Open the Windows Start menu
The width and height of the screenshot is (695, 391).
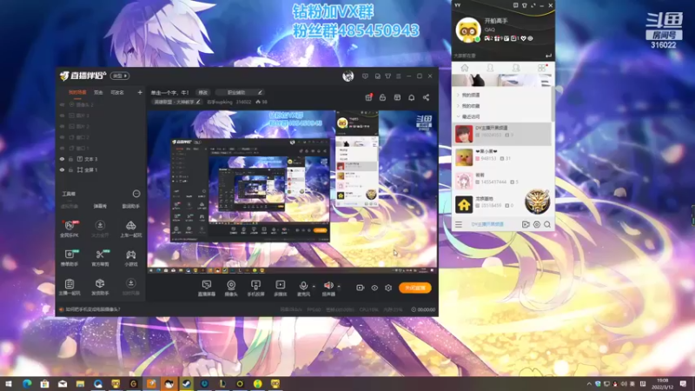coord(9,383)
